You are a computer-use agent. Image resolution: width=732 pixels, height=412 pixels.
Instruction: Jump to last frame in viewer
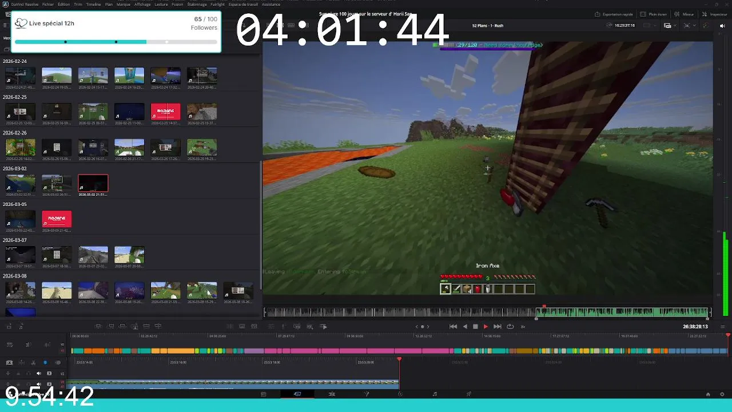tap(498, 327)
